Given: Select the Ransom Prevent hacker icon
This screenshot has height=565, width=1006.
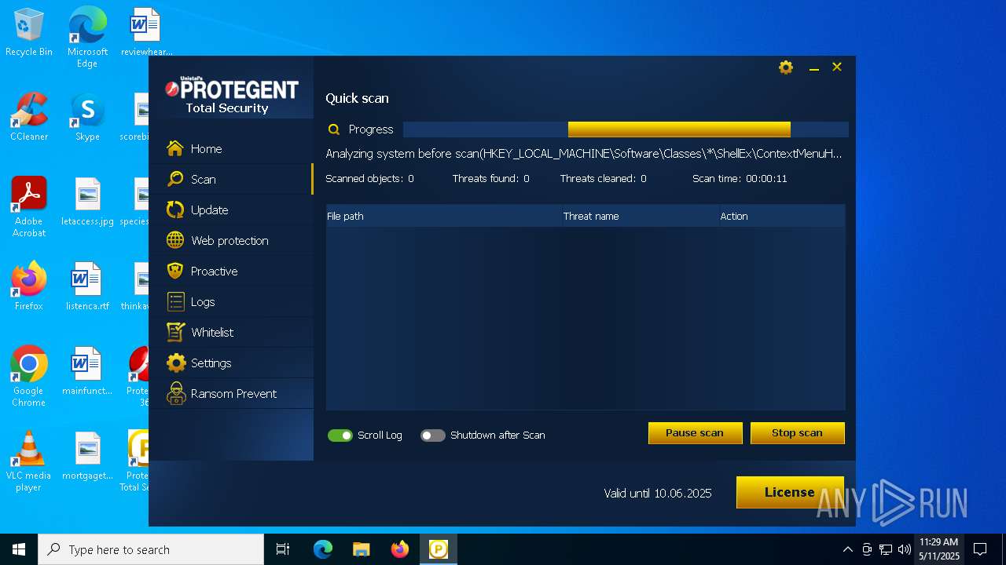Looking at the screenshot, I should coord(176,393).
